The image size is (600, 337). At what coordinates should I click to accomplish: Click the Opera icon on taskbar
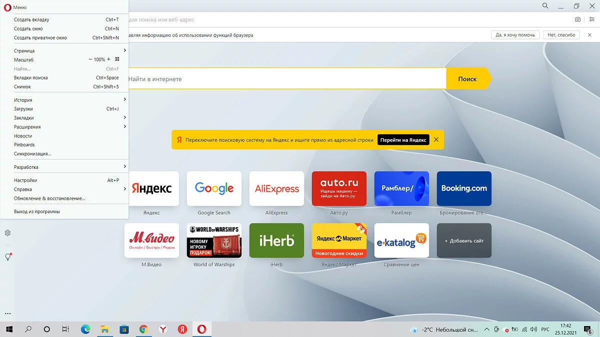click(x=202, y=330)
